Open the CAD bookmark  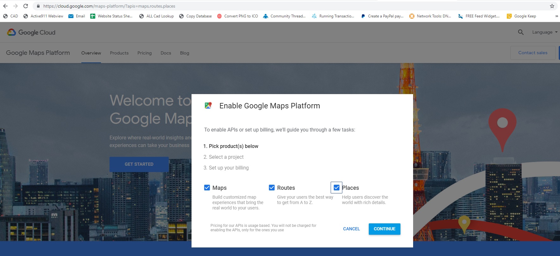click(x=10, y=16)
